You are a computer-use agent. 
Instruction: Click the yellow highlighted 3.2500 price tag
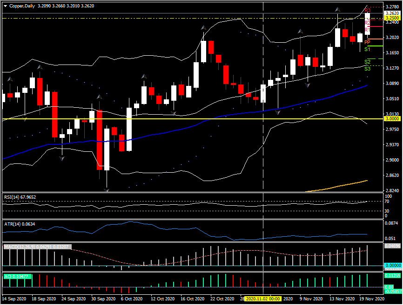pyautogui.click(x=392, y=18)
